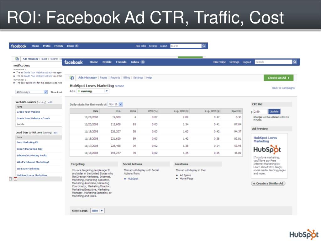Click the 212,608 impressions cell

[x=116, y=124]
